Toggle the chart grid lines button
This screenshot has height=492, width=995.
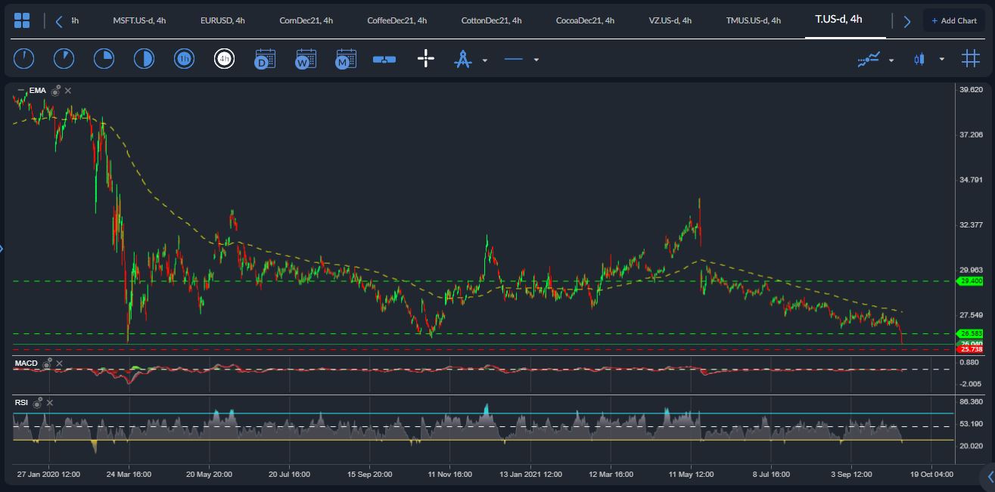pos(971,59)
